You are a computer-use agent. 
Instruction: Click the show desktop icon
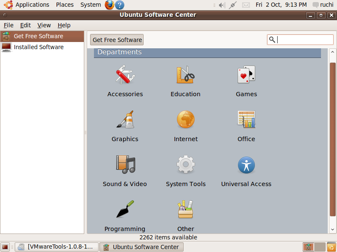coord(5,247)
